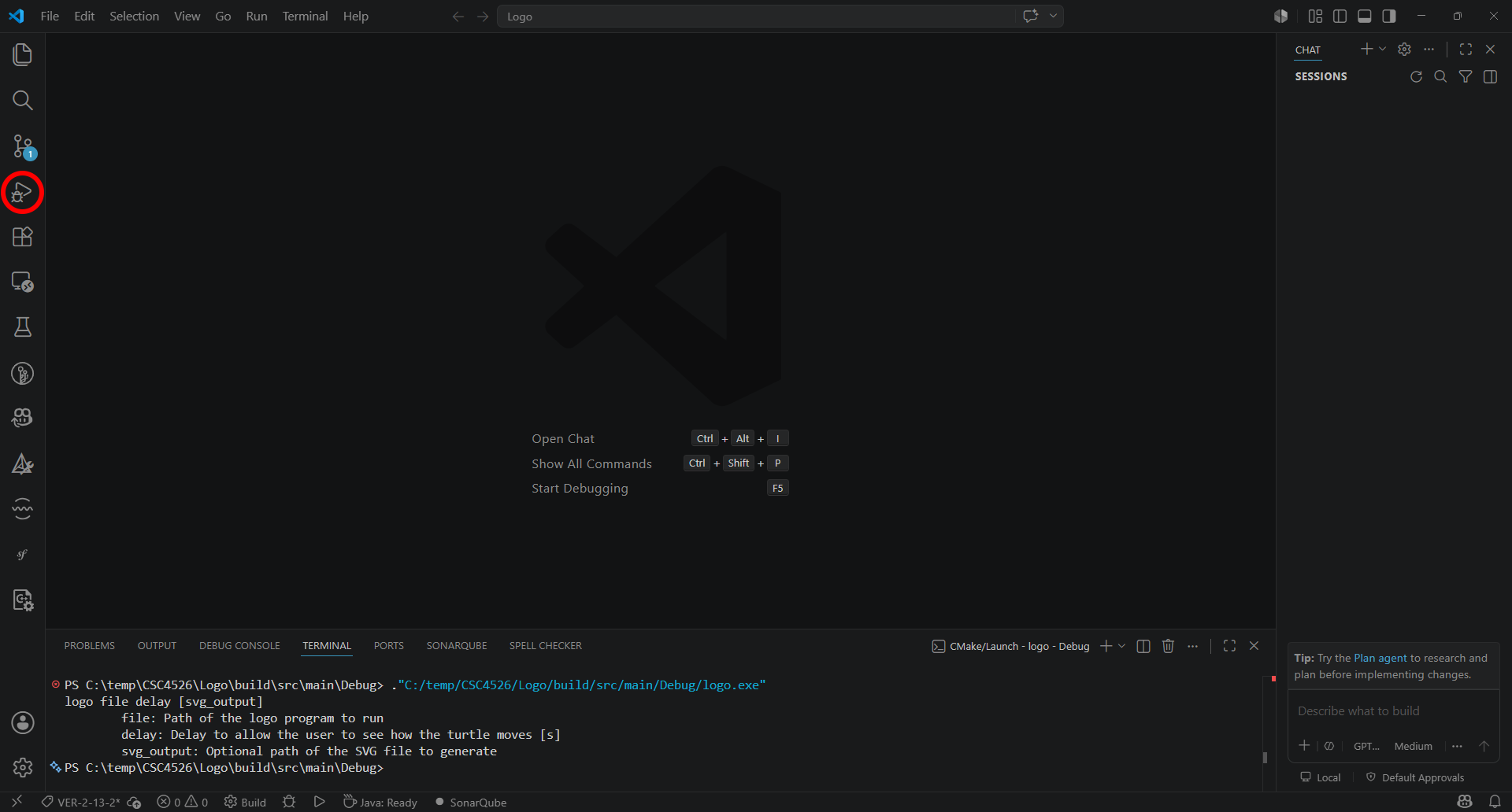
Task: Refresh the chat sessions list
Action: 1416,76
